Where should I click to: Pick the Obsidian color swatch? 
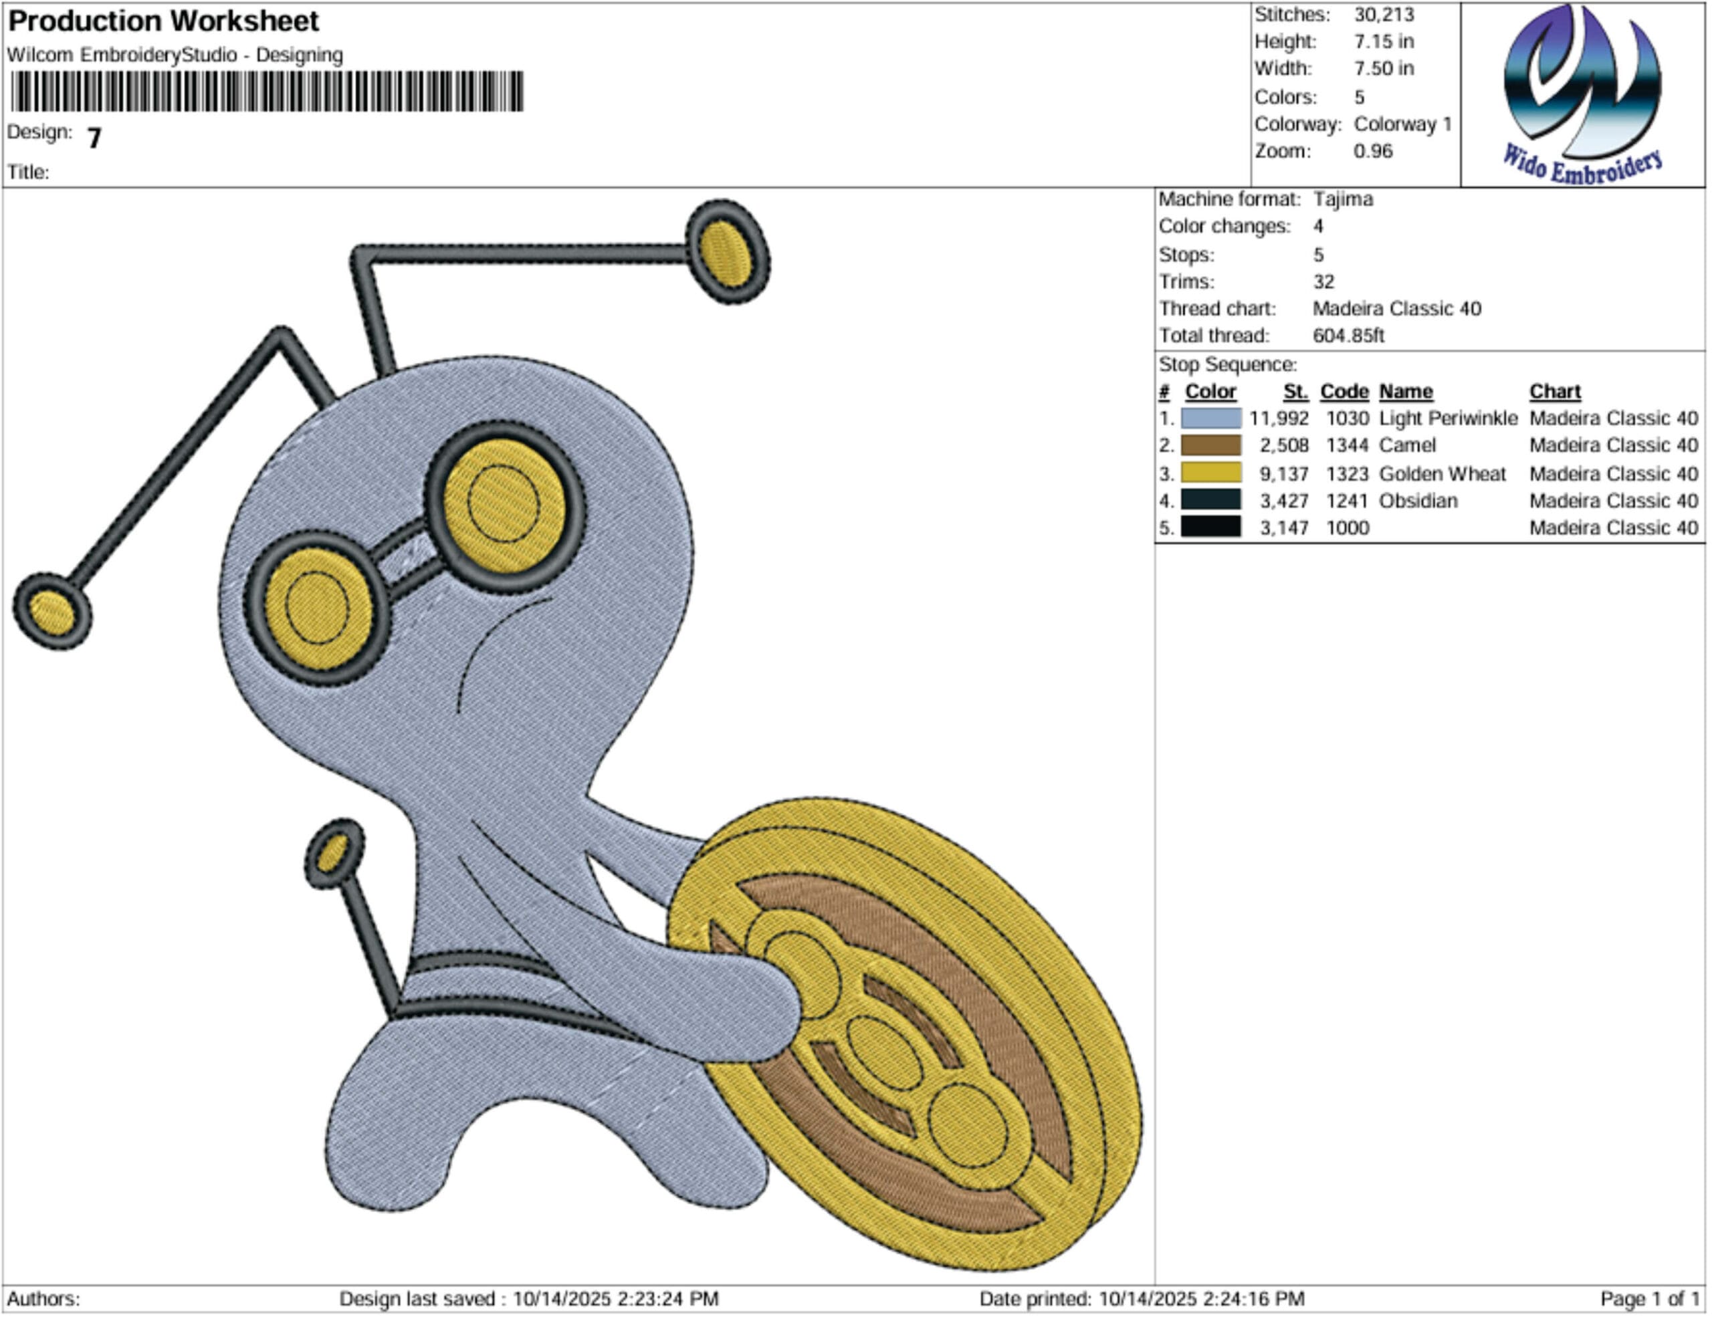[x=1210, y=501]
